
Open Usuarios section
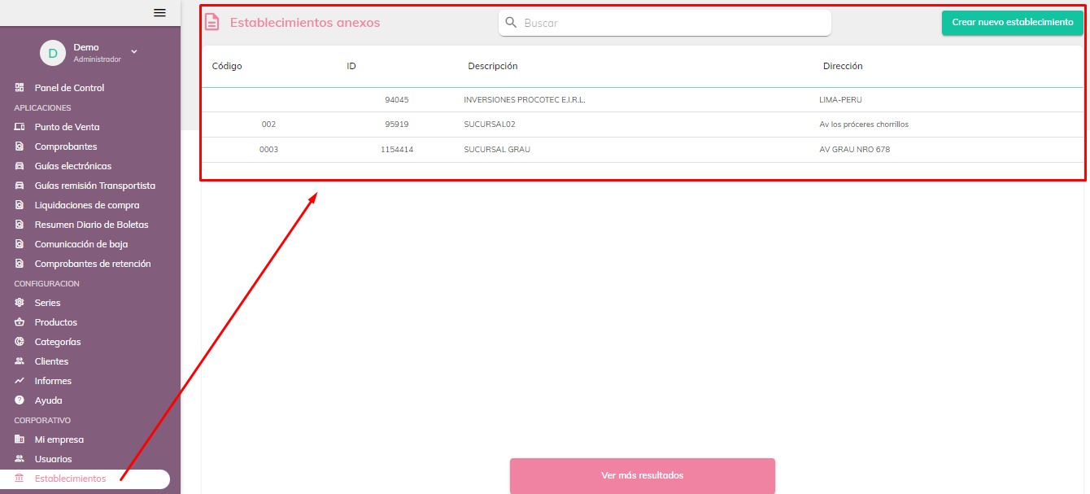(x=53, y=459)
